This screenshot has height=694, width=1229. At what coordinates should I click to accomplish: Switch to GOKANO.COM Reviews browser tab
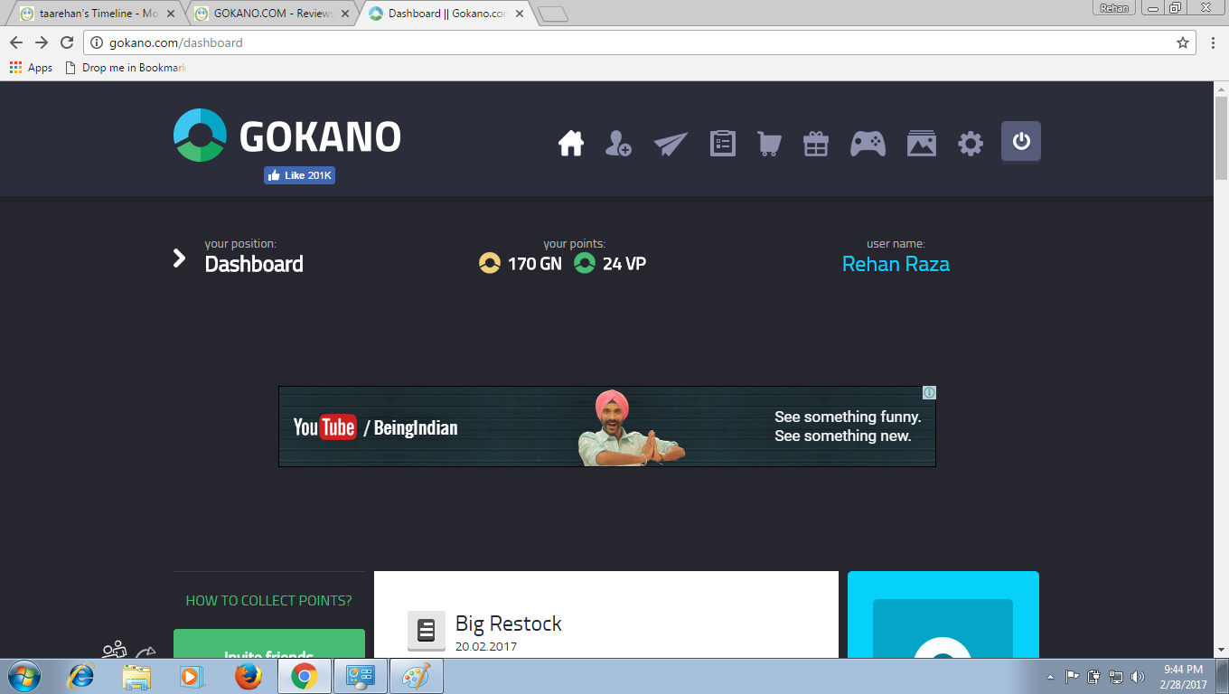click(x=272, y=14)
